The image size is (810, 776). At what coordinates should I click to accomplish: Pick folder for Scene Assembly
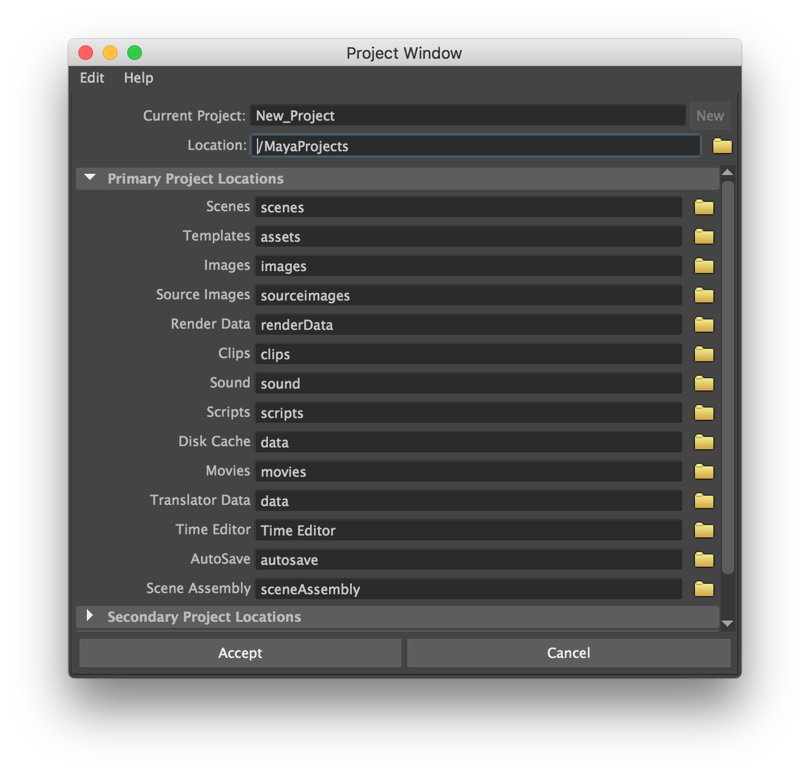click(704, 589)
